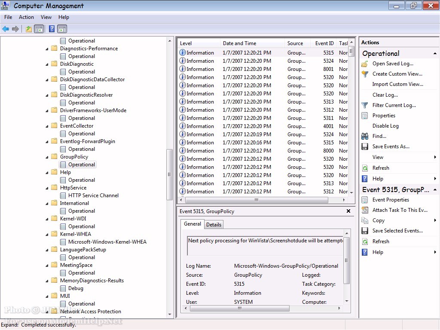Click the Help icon under Event 5315 section

pos(365,252)
